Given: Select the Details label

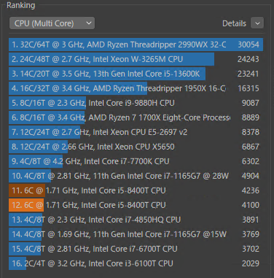Looking at the screenshot, I should (x=234, y=23).
